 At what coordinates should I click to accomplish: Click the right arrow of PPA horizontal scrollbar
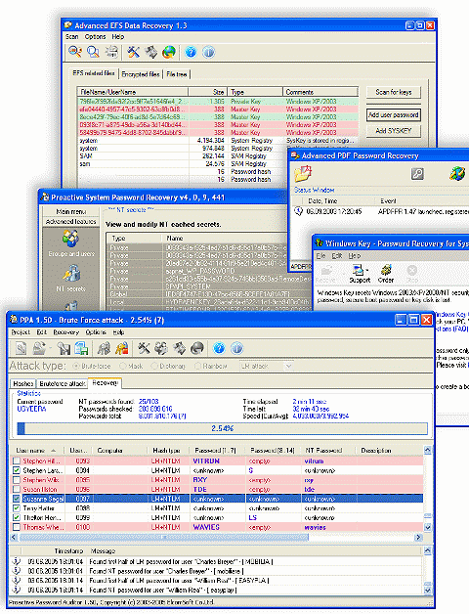pyautogui.click(x=418, y=537)
